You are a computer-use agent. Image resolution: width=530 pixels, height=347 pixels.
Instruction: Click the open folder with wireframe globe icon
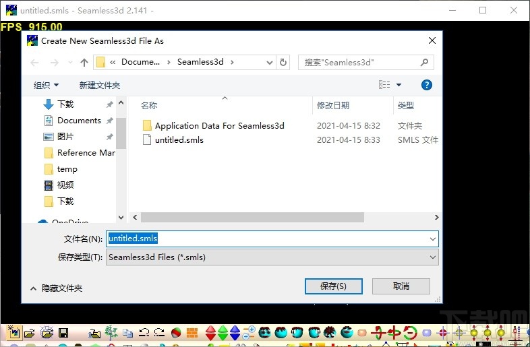47,333
